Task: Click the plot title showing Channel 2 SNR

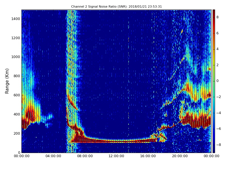Action: coord(116,6)
